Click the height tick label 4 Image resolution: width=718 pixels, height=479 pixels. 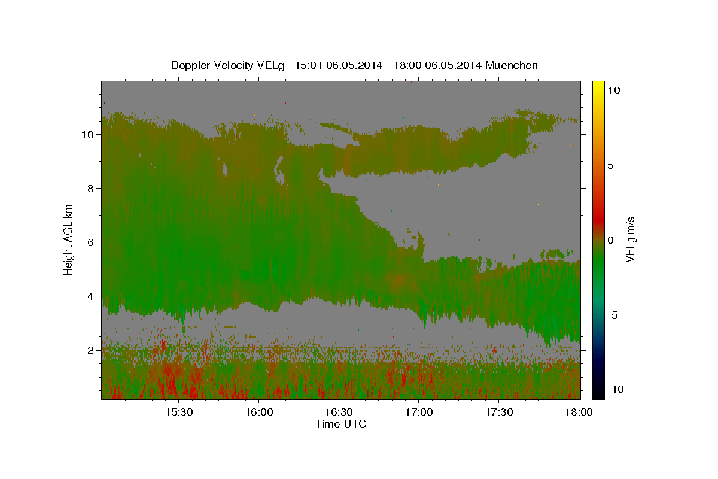click(90, 296)
